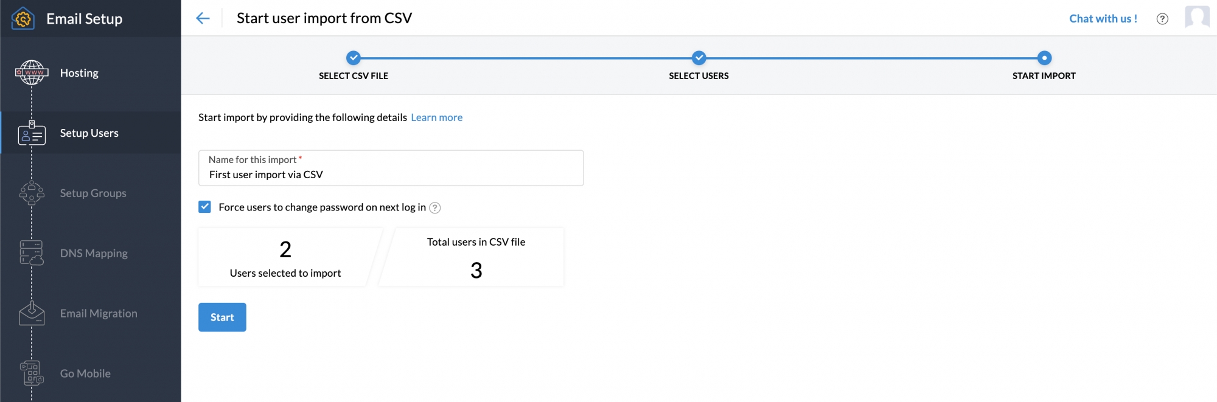Select Hosting in the sidebar
1217x402 pixels.
pos(79,73)
